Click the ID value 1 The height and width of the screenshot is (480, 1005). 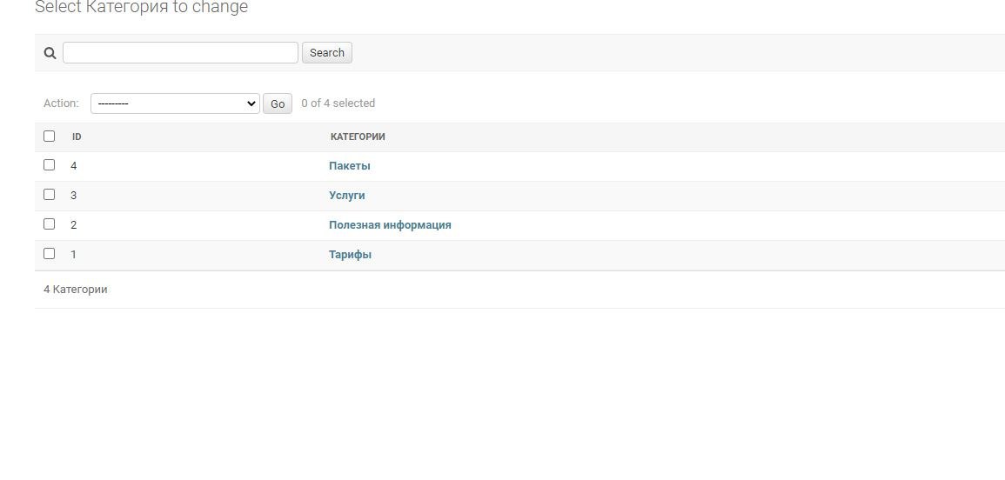[74, 255]
